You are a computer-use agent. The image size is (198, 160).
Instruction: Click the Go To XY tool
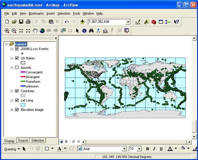(x=98, y=31)
